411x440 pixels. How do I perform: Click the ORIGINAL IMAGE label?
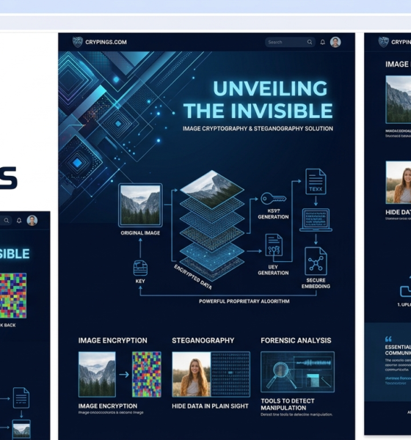(140, 233)
